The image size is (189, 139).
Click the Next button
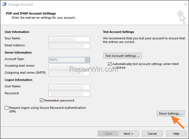[129, 134]
